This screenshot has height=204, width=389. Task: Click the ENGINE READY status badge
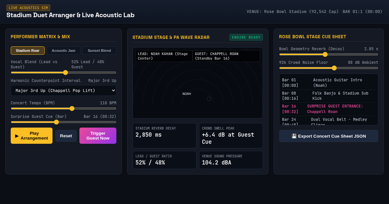point(246,37)
